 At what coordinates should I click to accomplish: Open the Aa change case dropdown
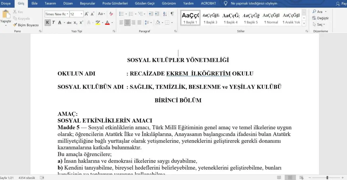tap(101, 14)
